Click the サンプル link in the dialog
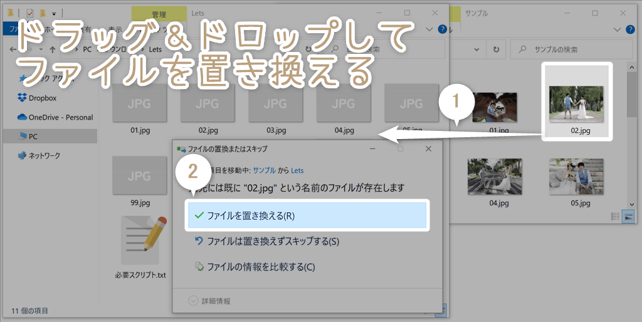 pos(264,170)
